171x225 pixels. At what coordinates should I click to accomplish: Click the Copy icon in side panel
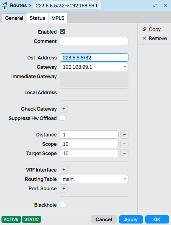pyautogui.click(x=144, y=29)
